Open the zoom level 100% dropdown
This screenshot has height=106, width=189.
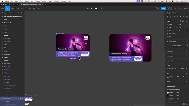click(185, 9)
